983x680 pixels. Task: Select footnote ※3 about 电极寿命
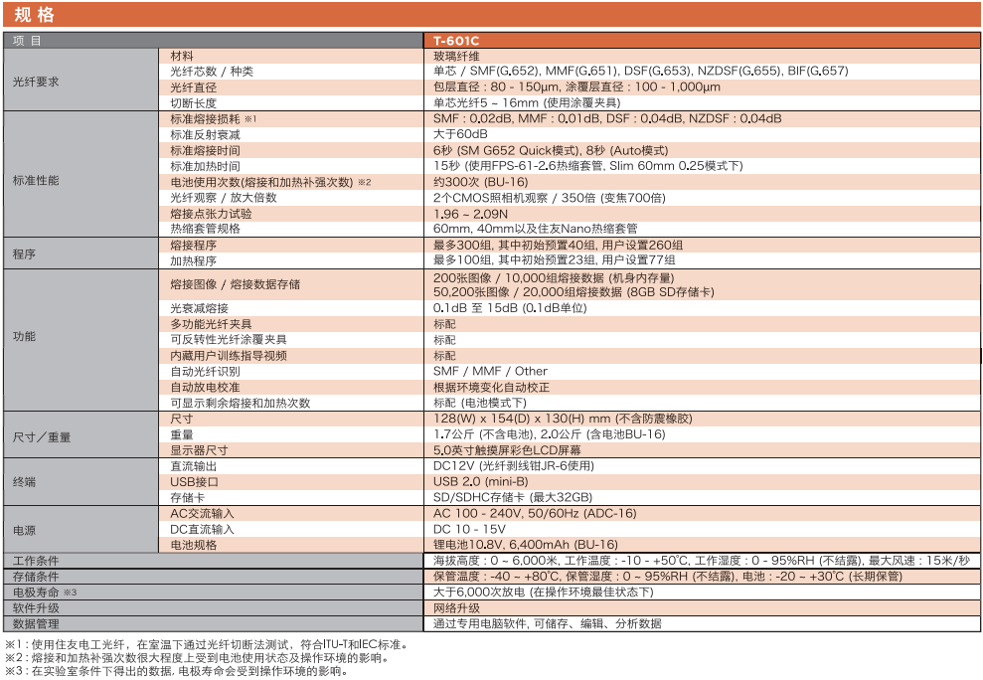coord(176,671)
